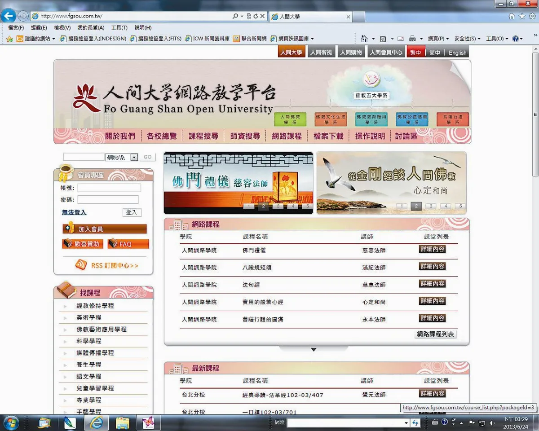Image resolution: width=539 pixels, height=431 pixels.
Task: Open the 安全性(S) command bar dropdown
Action: coord(468,39)
